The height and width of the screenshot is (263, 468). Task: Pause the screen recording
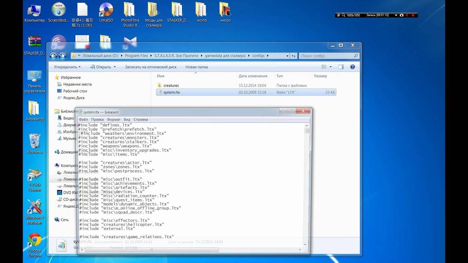(407, 15)
